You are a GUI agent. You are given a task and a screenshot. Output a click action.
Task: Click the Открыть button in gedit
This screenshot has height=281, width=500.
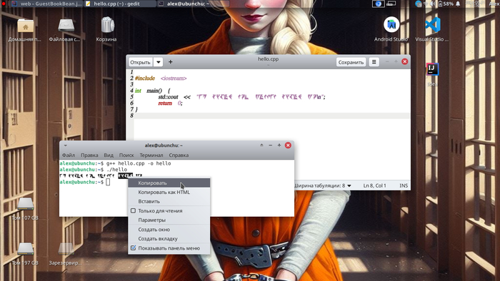pos(140,62)
